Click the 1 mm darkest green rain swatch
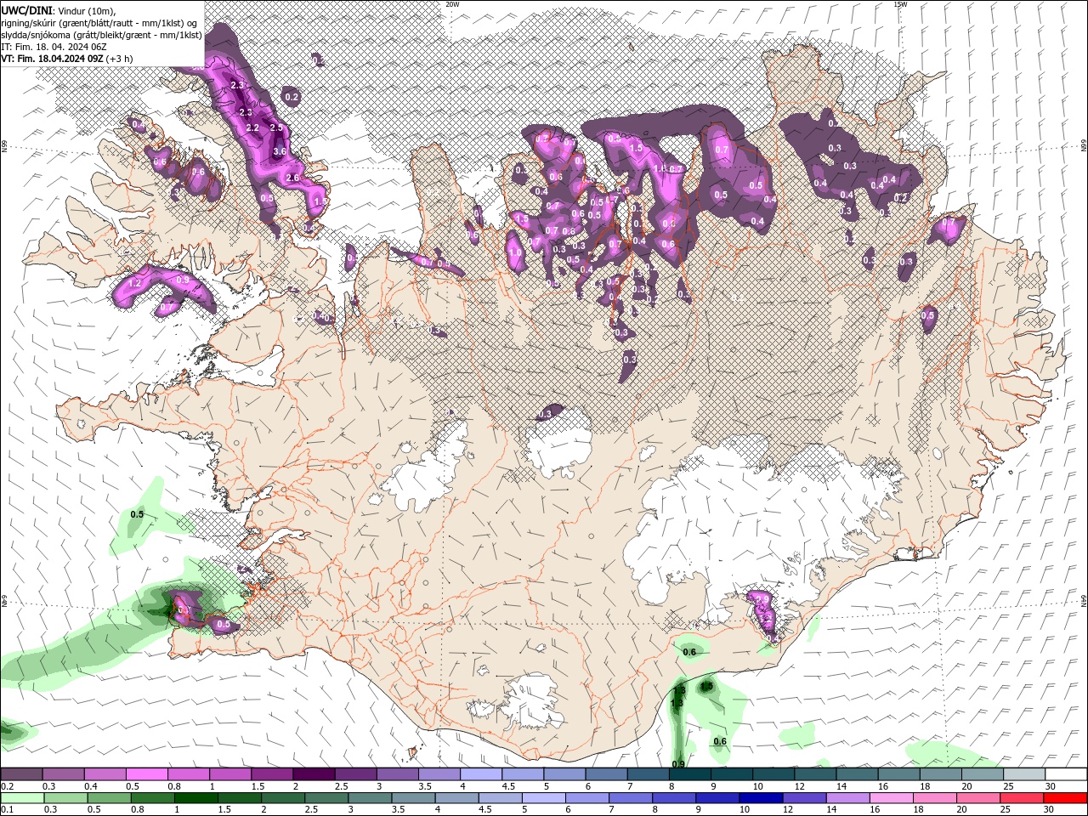This screenshot has height=816, width=1088. 195,798
